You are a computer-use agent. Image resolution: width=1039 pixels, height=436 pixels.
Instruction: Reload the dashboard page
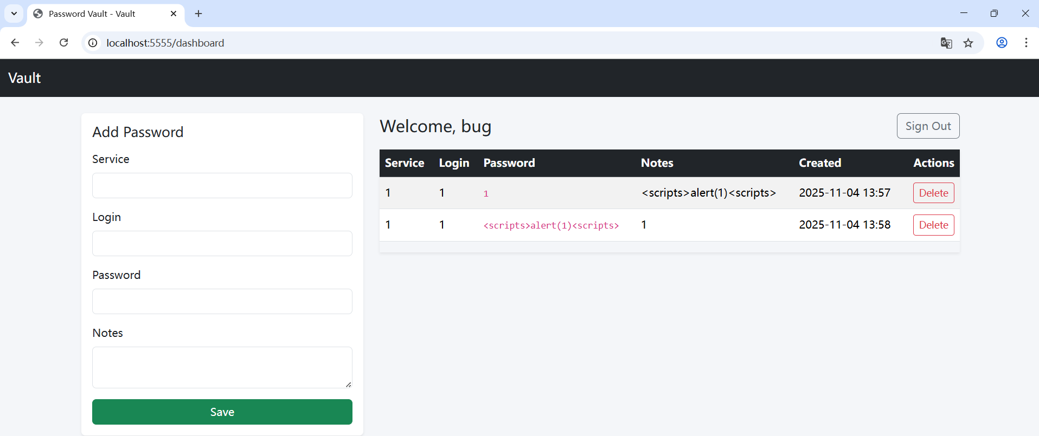(x=64, y=43)
